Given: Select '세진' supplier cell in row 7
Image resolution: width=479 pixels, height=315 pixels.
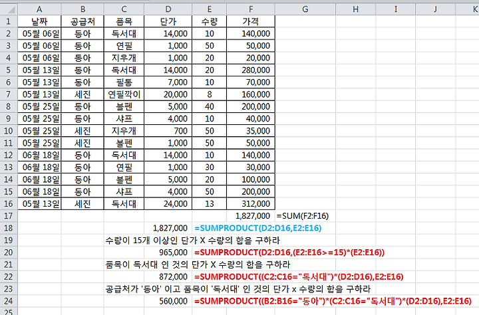Looking at the screenshot, I should coord(82,94).
